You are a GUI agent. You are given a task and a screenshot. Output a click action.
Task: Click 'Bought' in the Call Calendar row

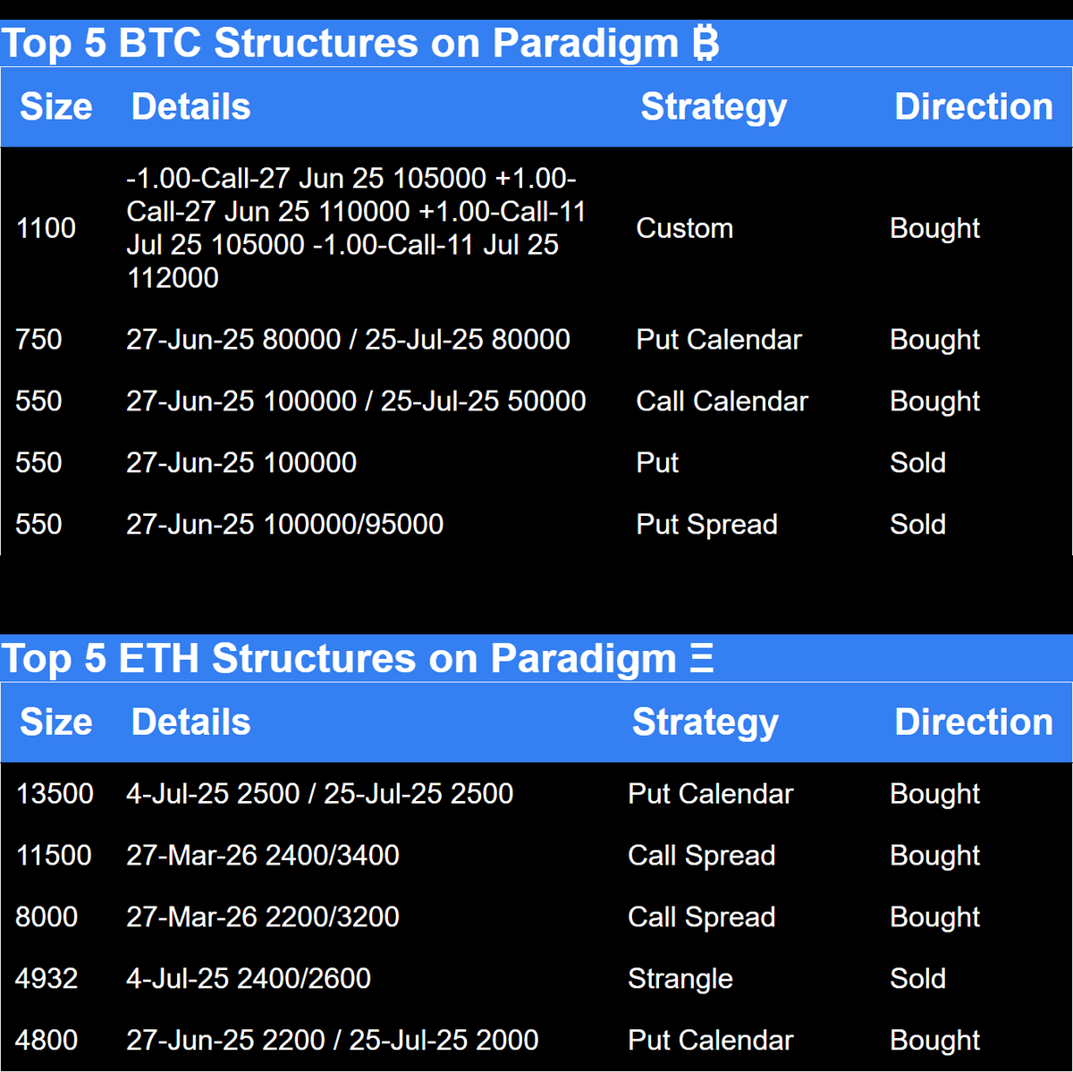point(934,402)
